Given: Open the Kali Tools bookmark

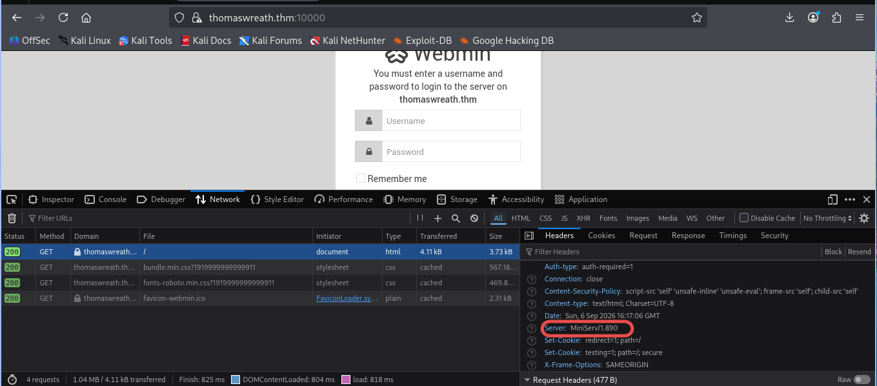Looking at the screenshot, I should coord(145,41).
